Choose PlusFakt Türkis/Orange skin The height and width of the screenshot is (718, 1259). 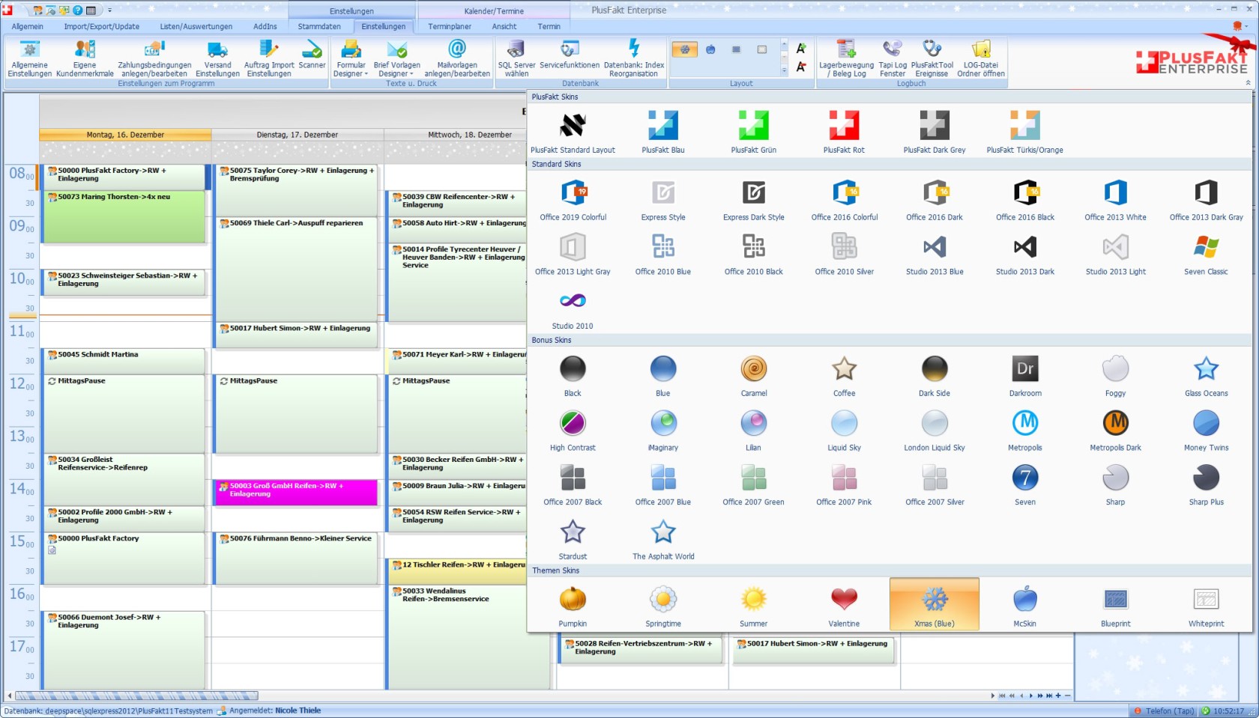coord(1025,131)
